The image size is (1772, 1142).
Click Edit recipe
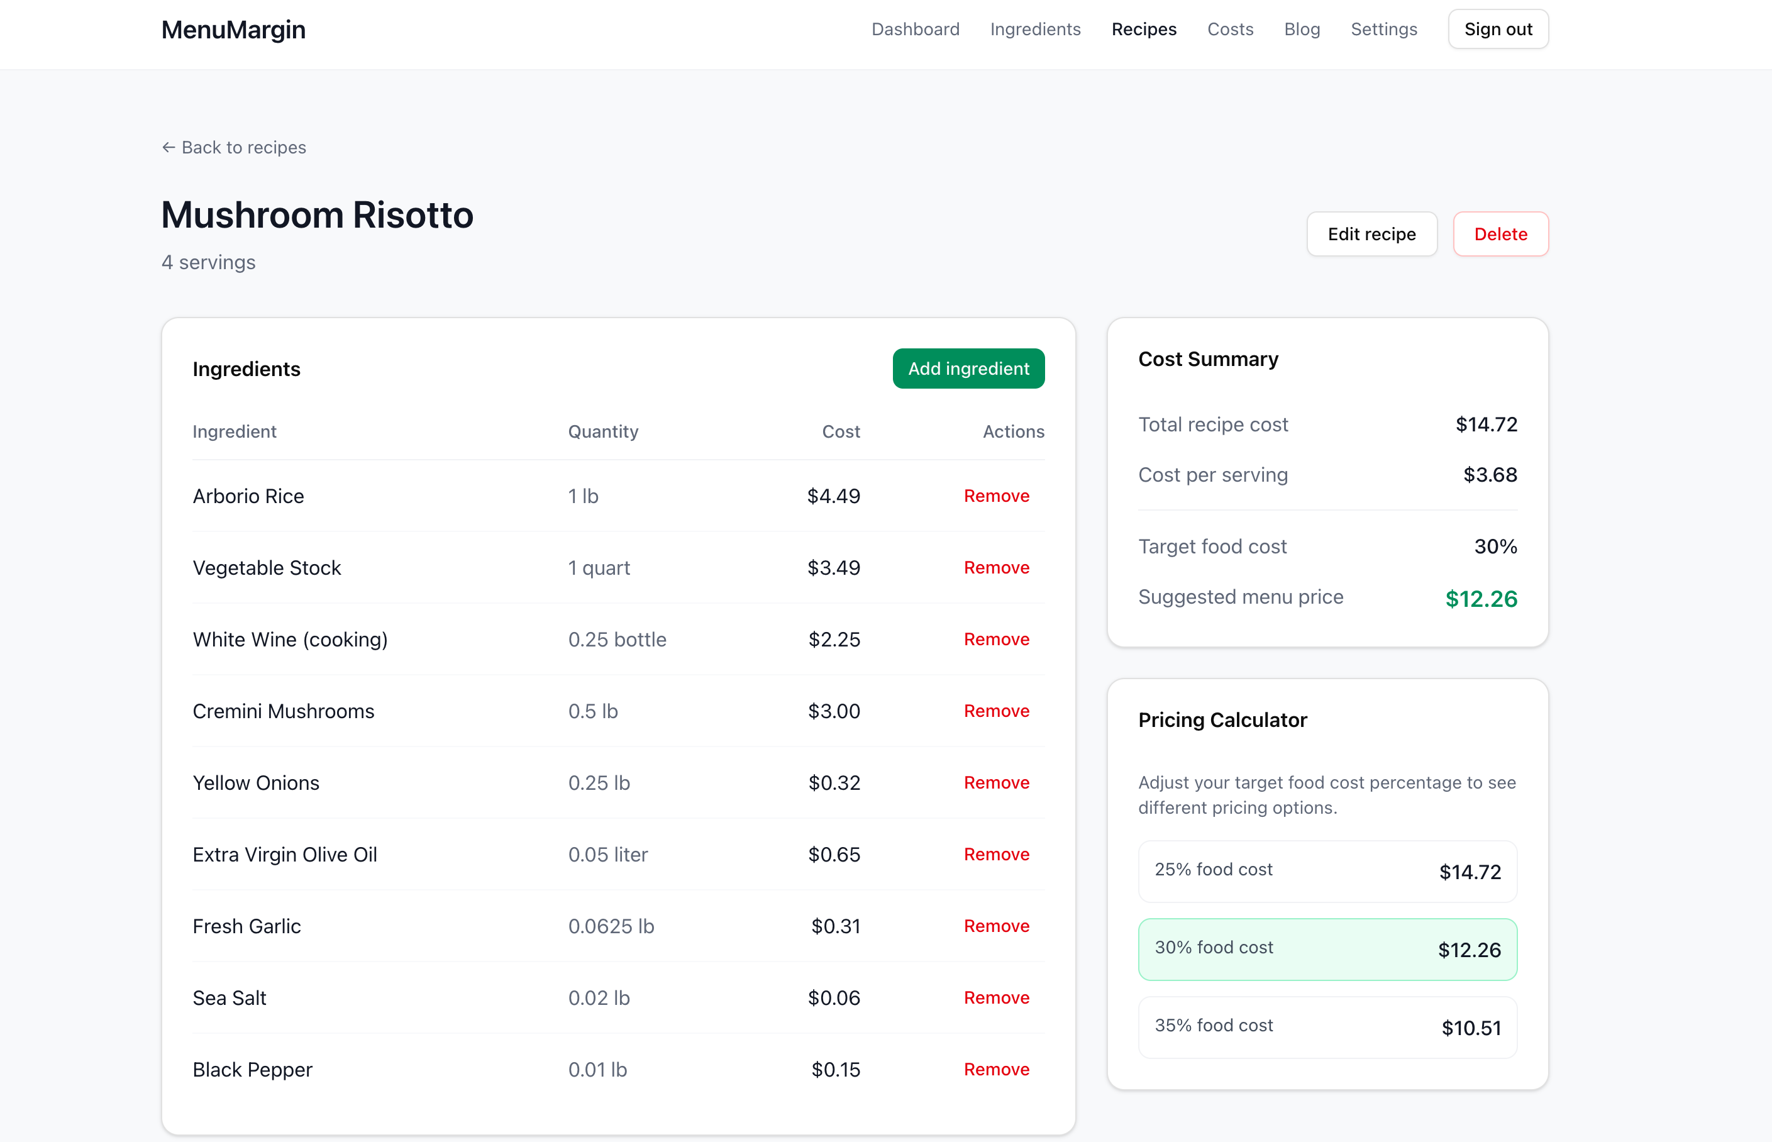pos(1371,233)
